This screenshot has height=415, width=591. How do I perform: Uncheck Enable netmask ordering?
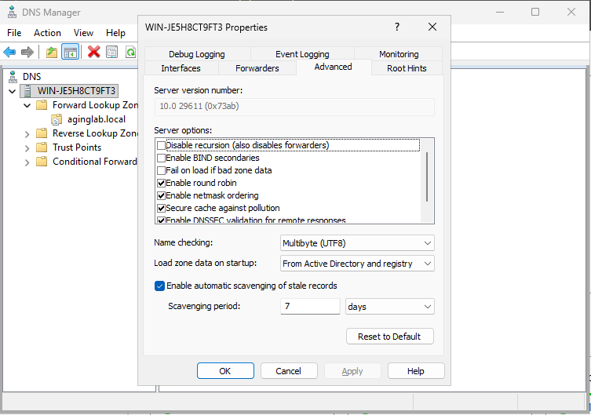pos(162,195)
